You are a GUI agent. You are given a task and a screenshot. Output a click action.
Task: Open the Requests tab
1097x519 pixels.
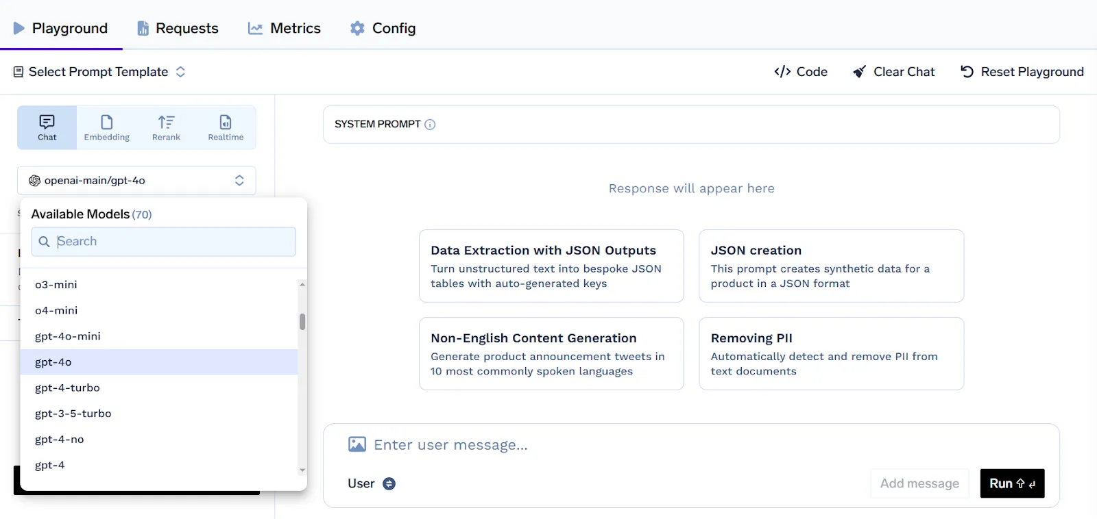pos(178,28)
